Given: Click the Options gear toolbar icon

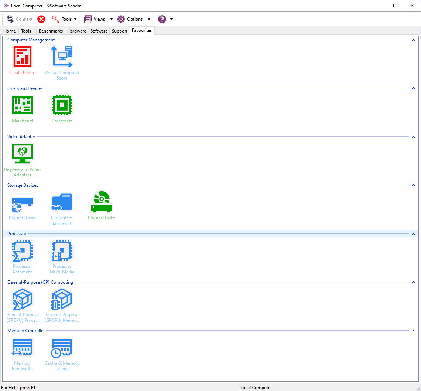Looking at the screenshot, I should coord(121,19).
